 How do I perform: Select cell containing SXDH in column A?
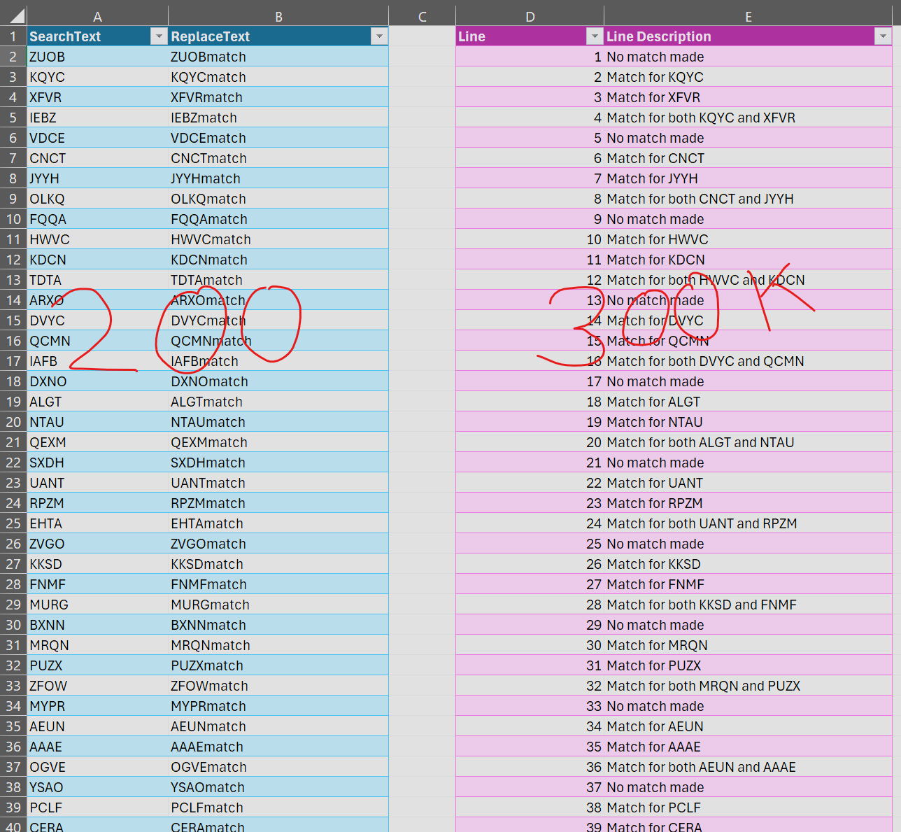coord(97,463)
